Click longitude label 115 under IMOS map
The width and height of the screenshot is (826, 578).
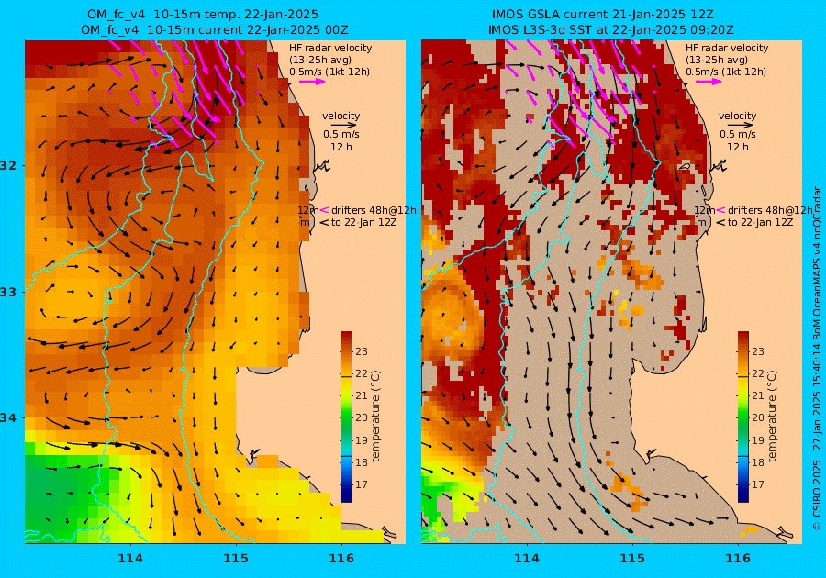(632, 559)
